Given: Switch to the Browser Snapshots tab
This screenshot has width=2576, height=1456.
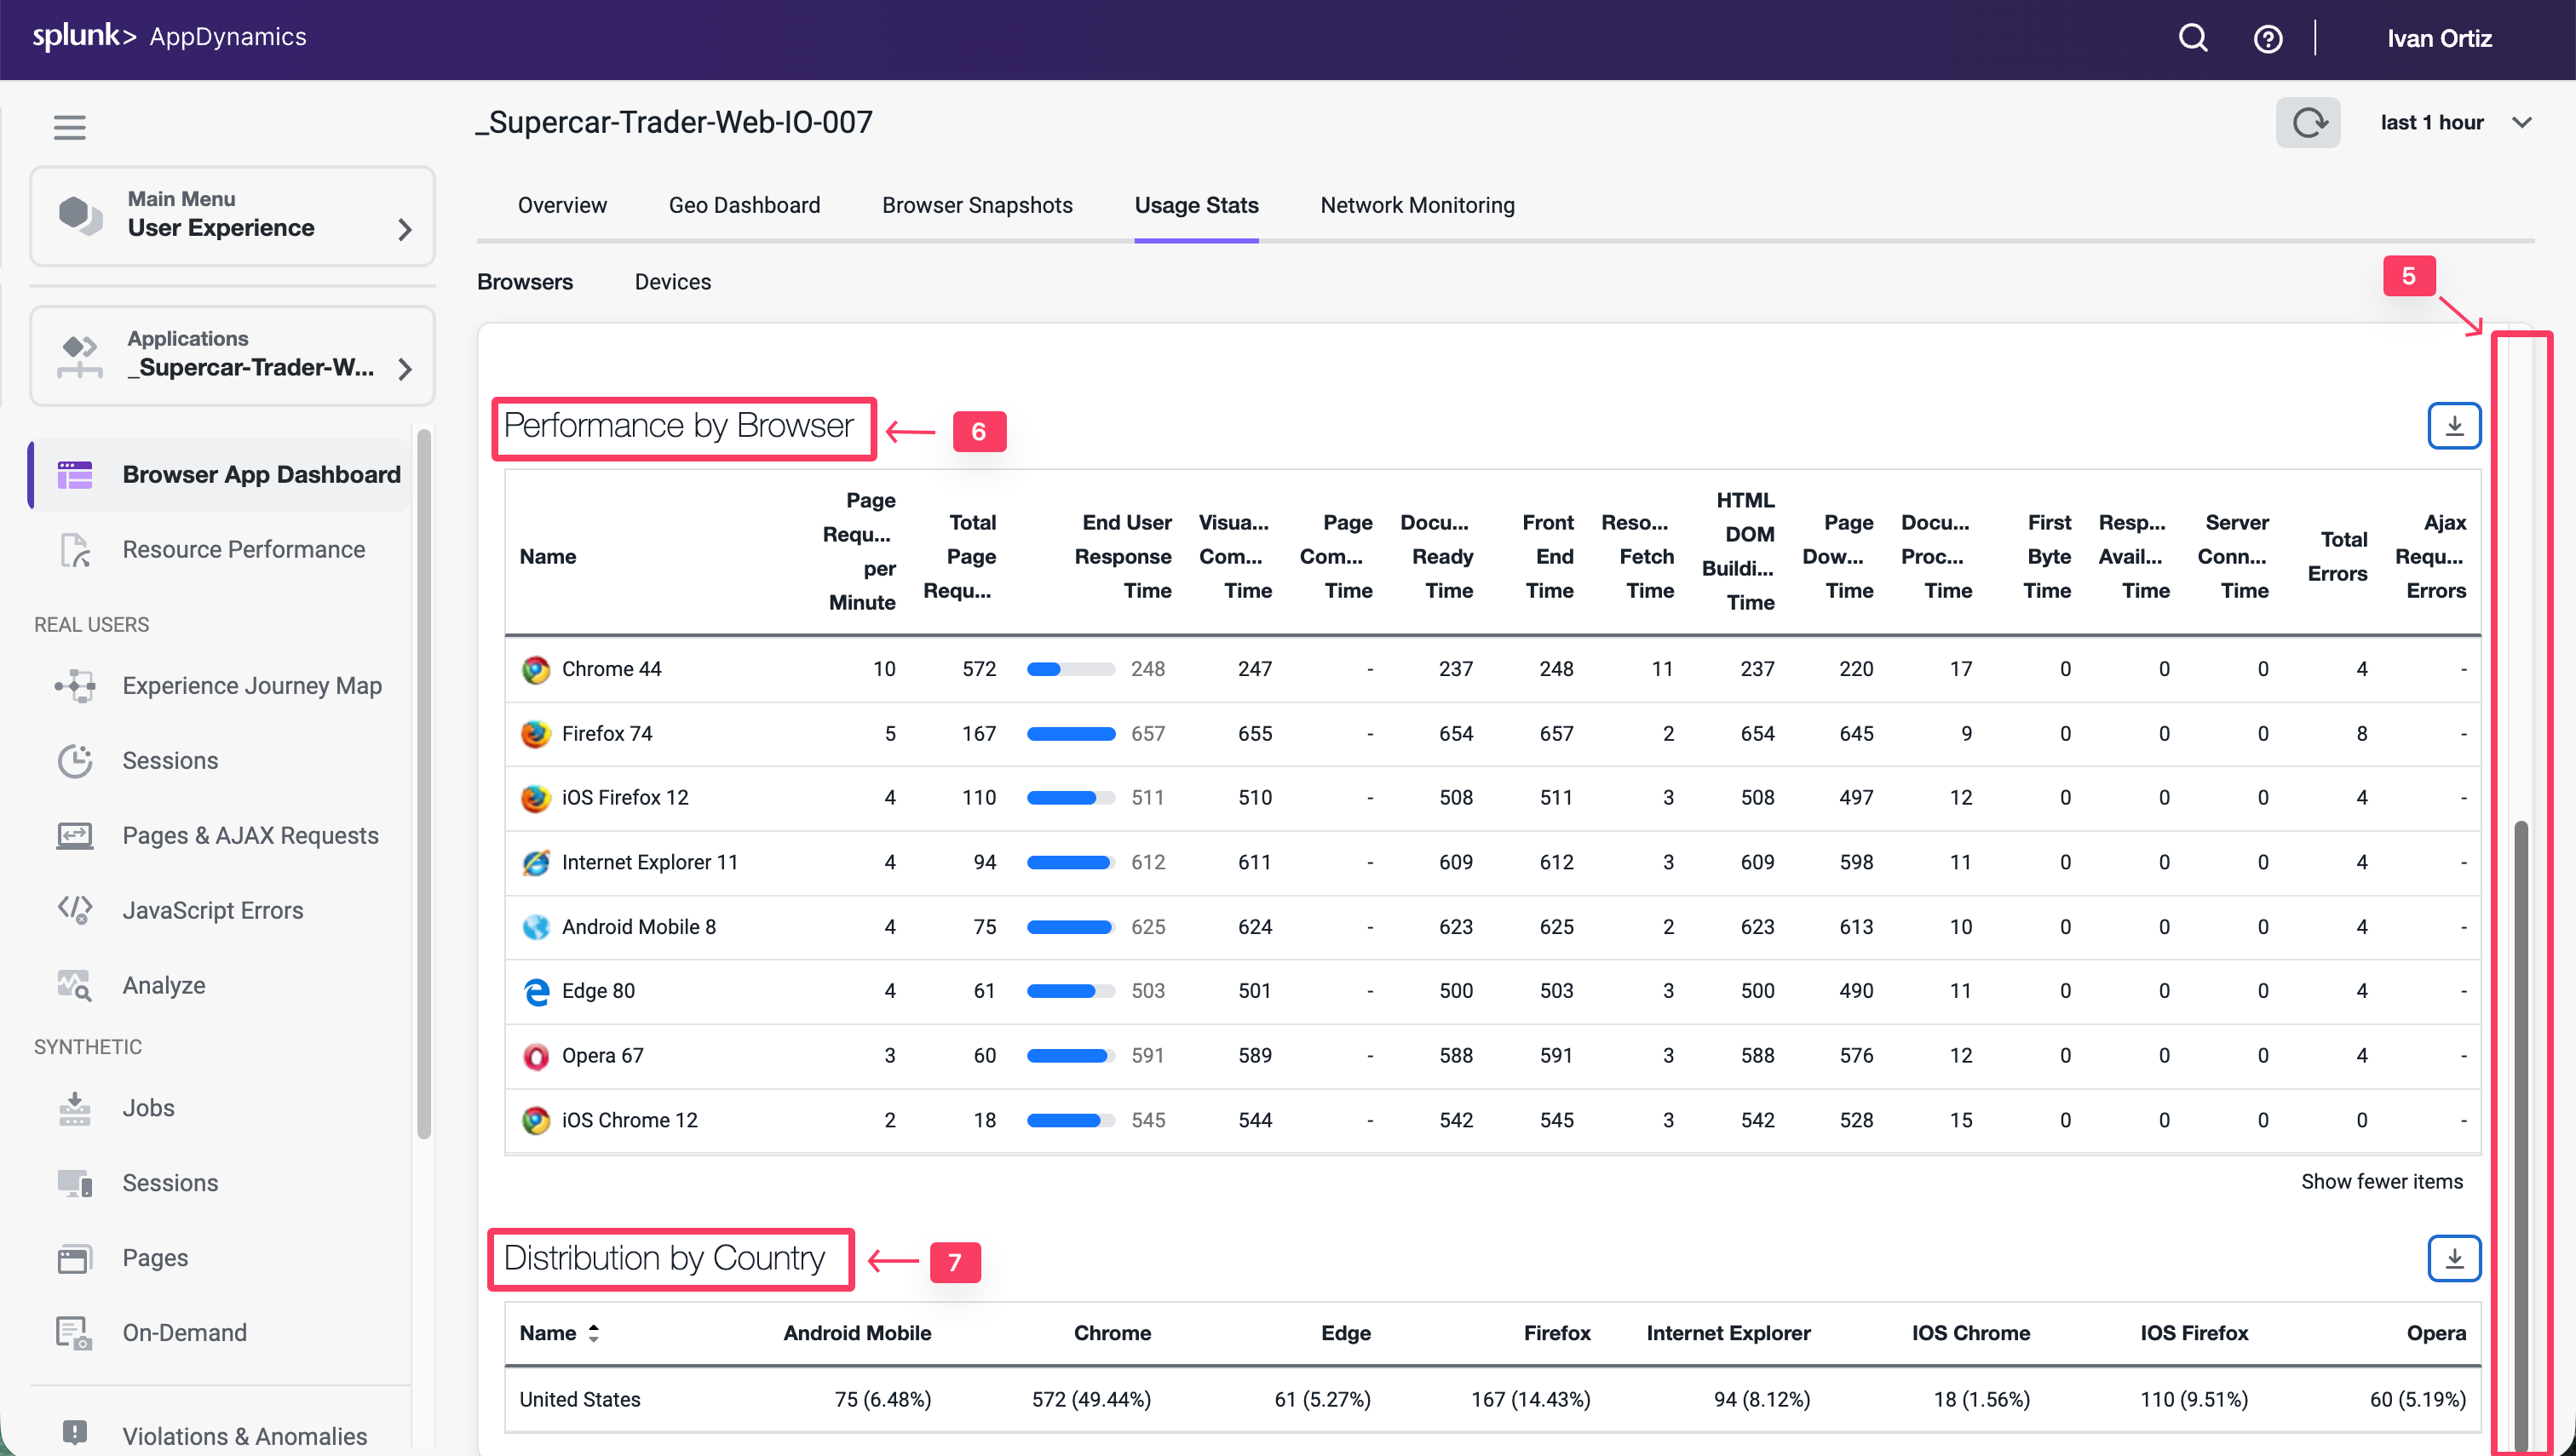Looking at the screenshot, I should [x=976, y=205].
